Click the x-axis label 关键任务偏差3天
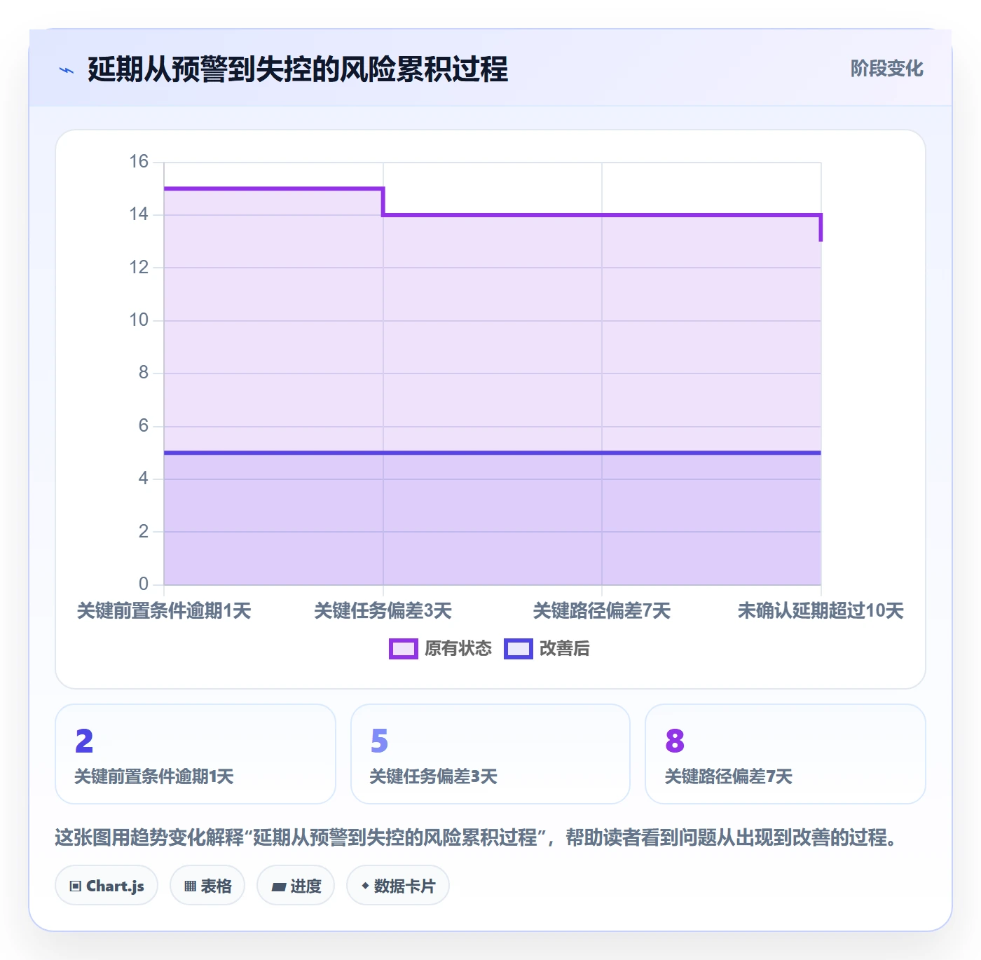The height and width of the screenshot is (960, 981). pos(383,611)
